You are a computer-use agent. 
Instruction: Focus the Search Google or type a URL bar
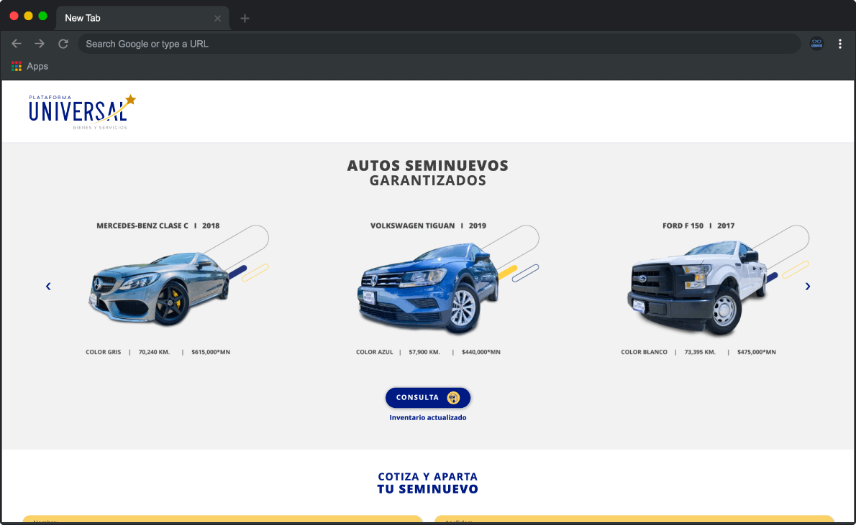tap(440, 44)
